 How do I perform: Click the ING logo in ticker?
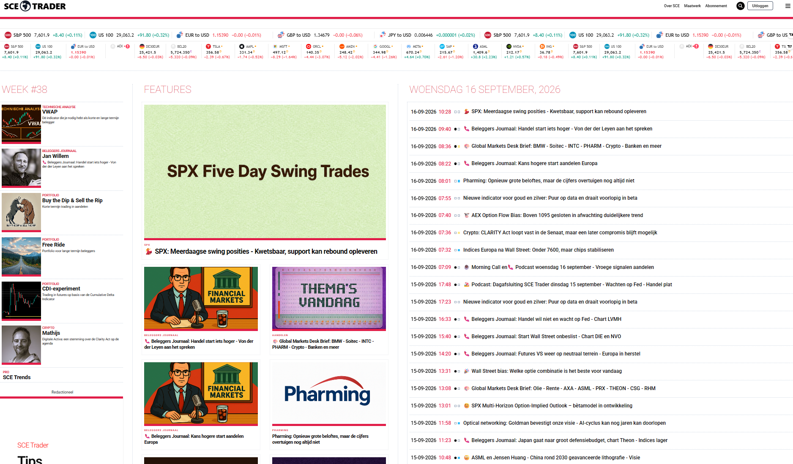[542, 46]
